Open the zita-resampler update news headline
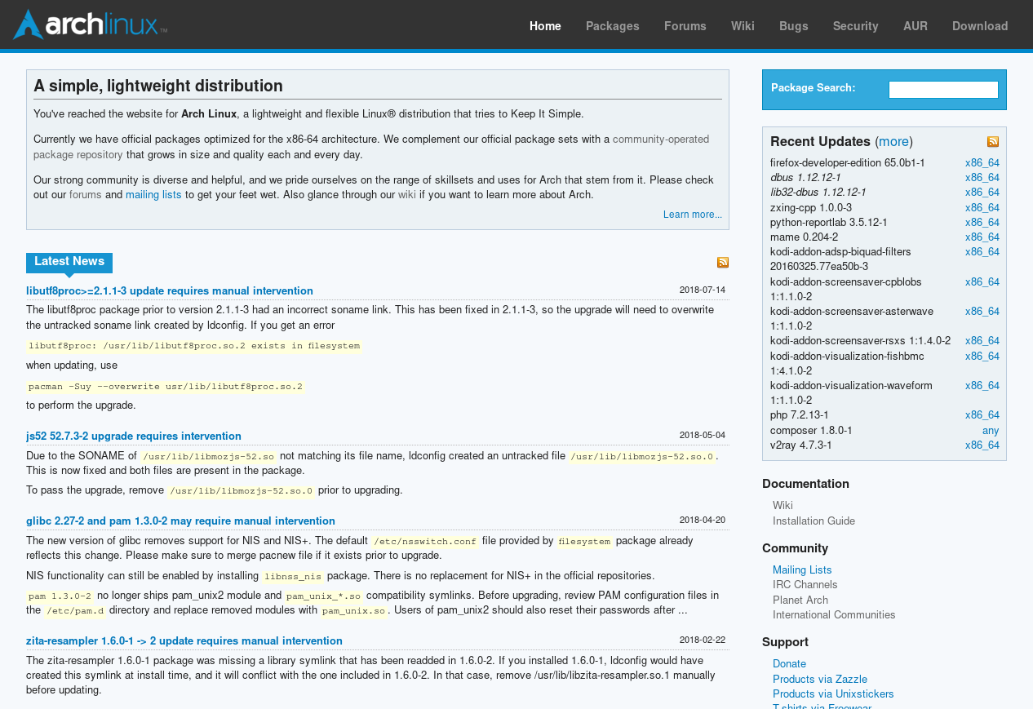This screenshot has width=1033, height=709. pos(184,641)
